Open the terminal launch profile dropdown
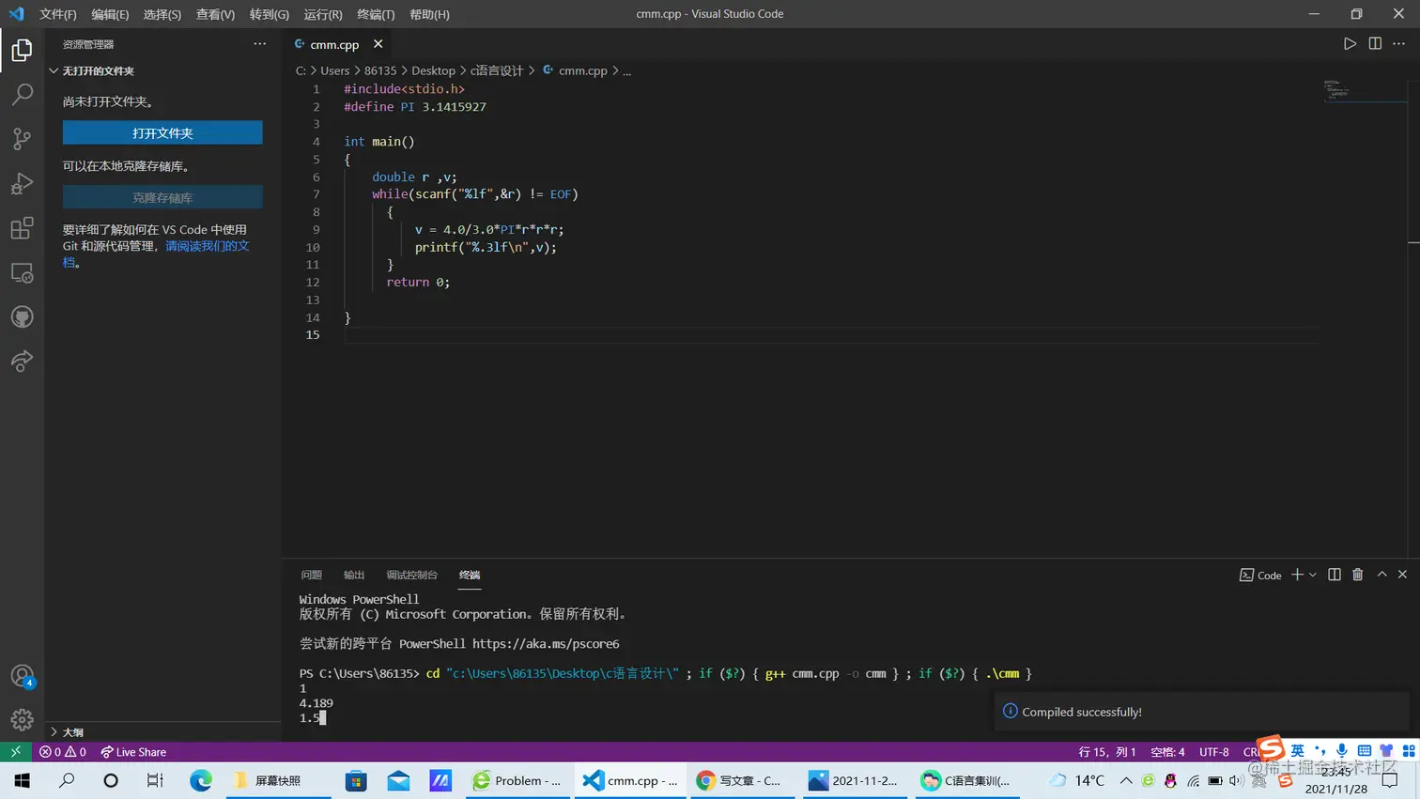Viewport: 1420px width, 799px height. [x=1313, y=575]
